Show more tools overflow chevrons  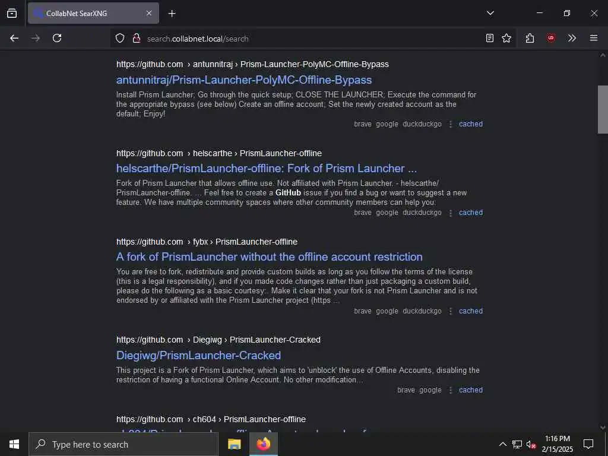coord(572,38)
